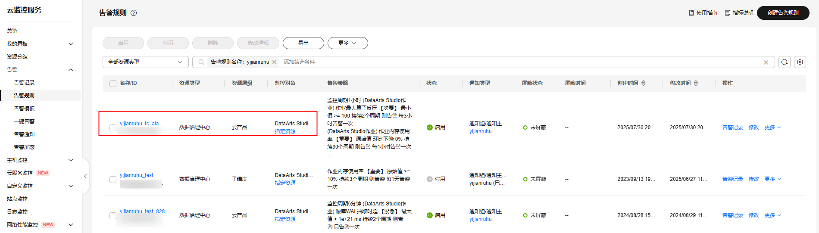
Task: Open 资源分组 in sidebar
Action: [x=17, y=57]
